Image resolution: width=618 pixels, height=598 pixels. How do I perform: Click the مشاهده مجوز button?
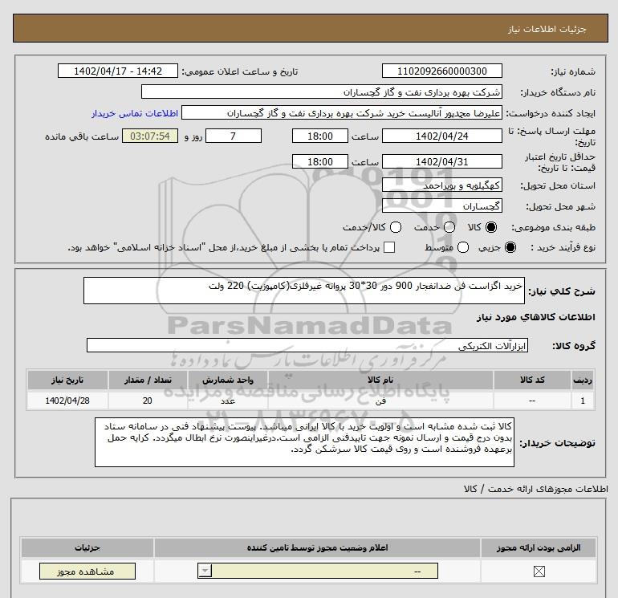coord(87,572)
